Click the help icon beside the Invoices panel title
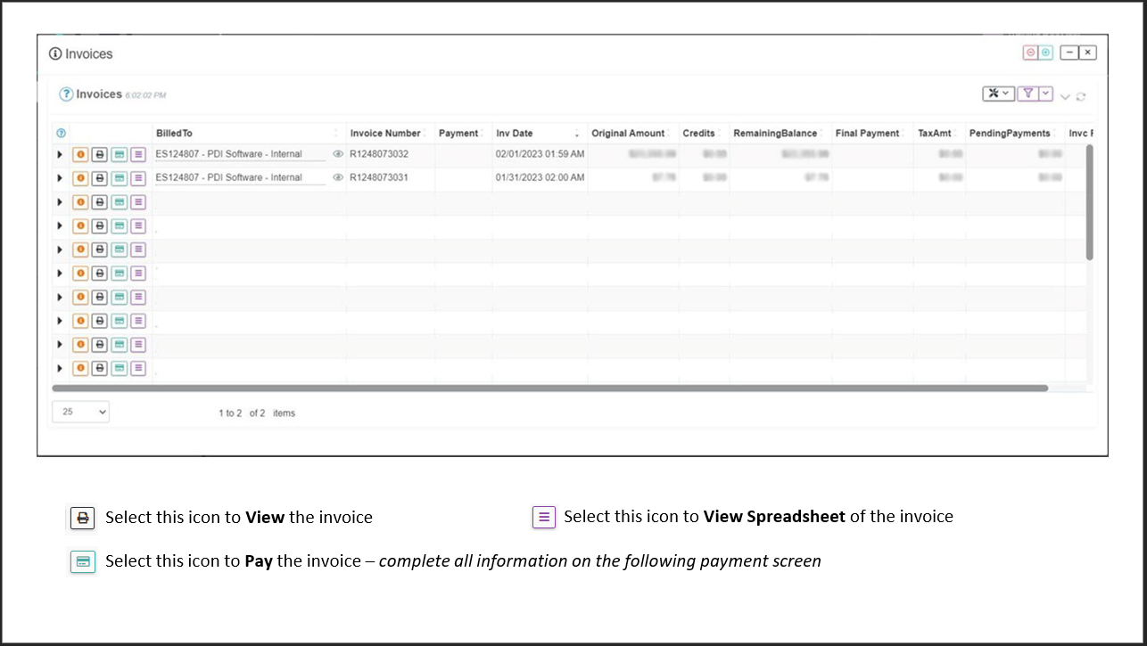 66,94
